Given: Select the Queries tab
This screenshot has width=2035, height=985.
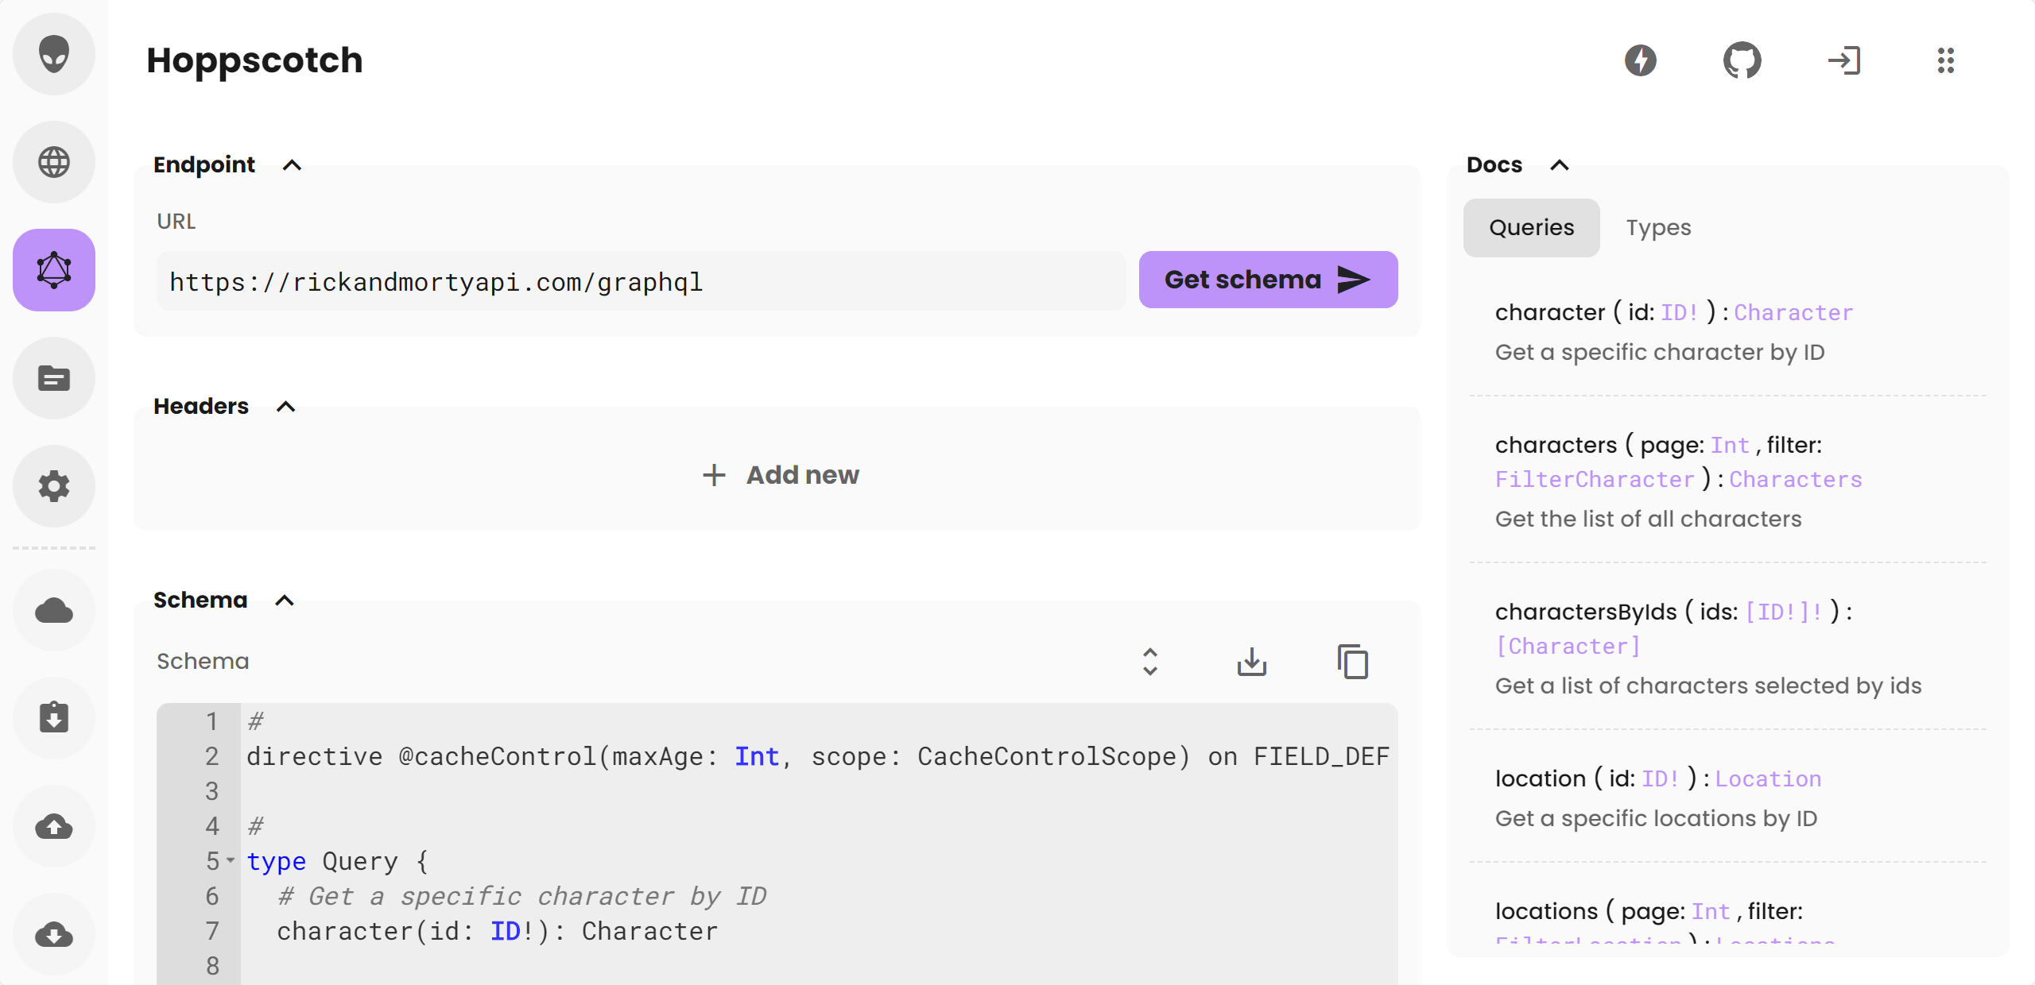Looking at the screenshot, I should (1531, 228).
